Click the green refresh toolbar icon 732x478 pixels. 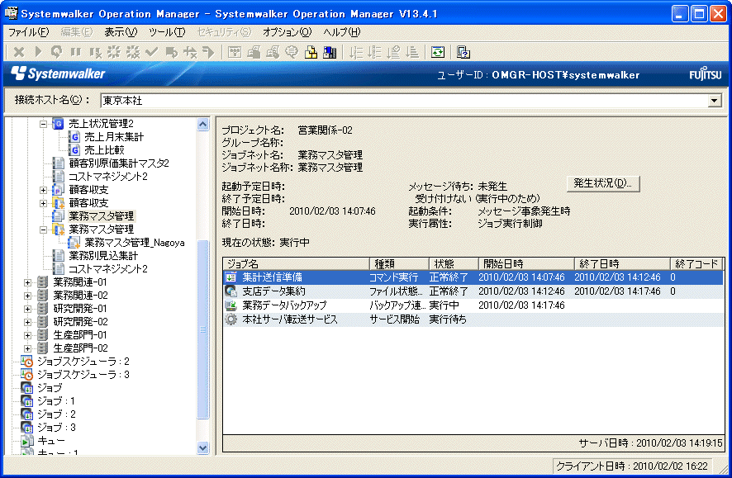438,52
